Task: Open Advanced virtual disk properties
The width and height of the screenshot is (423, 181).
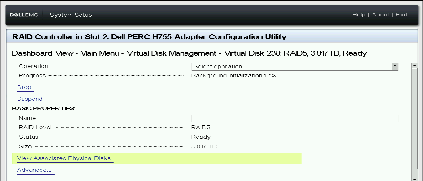Action: tap(35, 170)
